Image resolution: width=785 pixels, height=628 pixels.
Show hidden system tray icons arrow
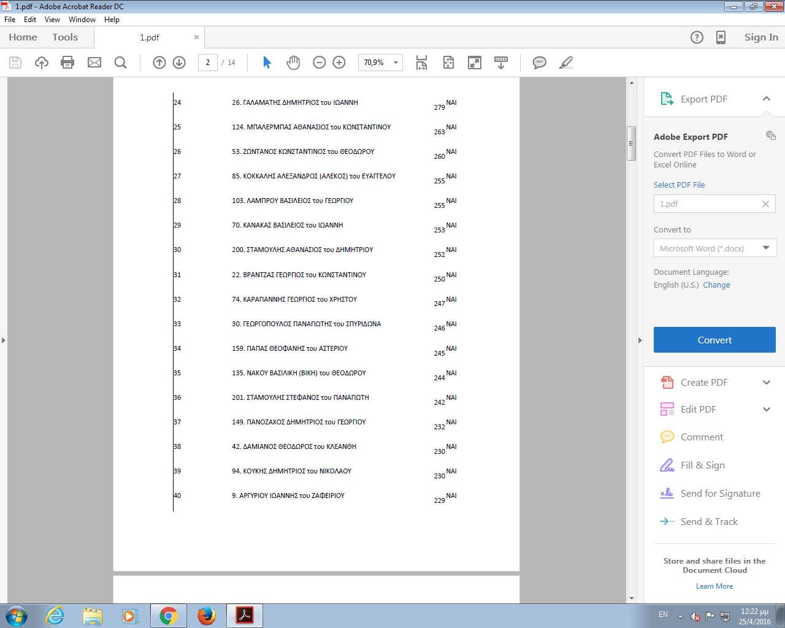tap(680, 616)
